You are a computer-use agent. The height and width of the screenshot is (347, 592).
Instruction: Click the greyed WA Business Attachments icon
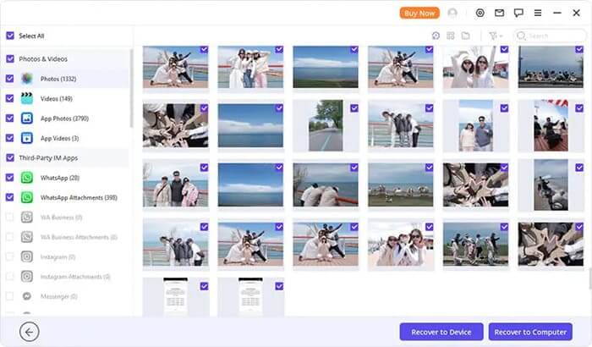pos(27,237)
